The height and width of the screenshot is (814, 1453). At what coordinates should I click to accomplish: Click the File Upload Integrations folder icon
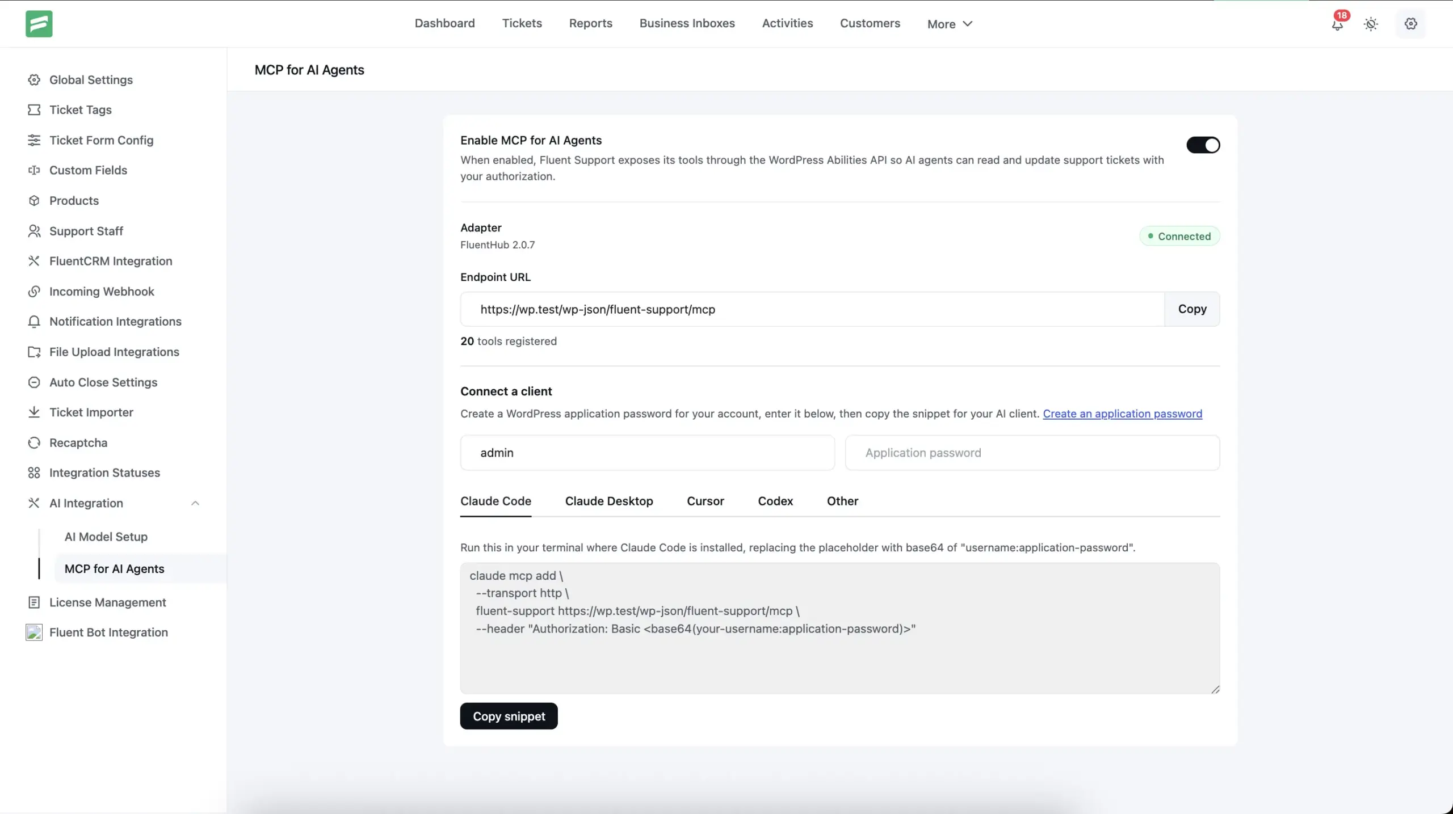click(34, 352)
